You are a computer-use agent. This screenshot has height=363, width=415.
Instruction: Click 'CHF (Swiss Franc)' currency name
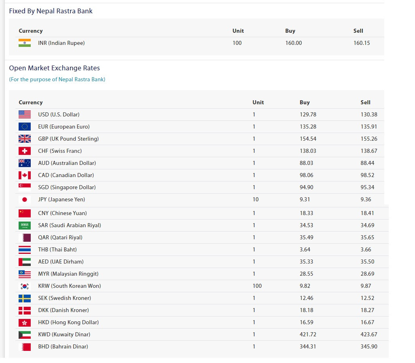[60, 151]
